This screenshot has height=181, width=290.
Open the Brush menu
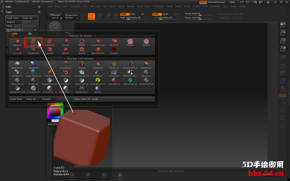[58, 6]
